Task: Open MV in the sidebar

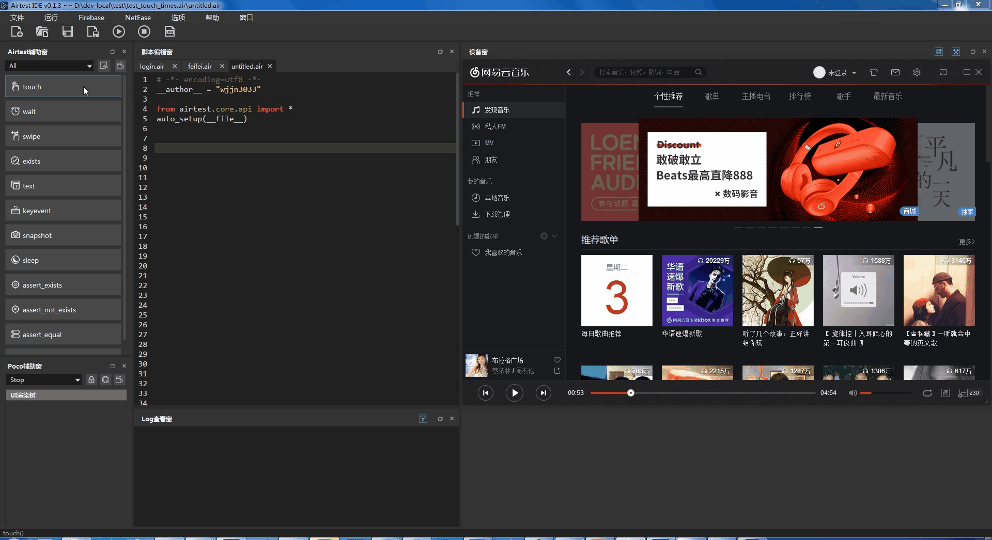Action: pyautogui.click(x=514, y=143)
